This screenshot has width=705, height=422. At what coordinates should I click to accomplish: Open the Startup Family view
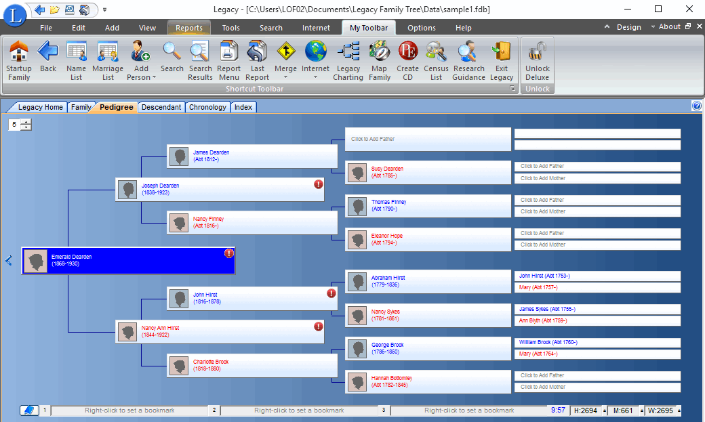pos(19,61)
